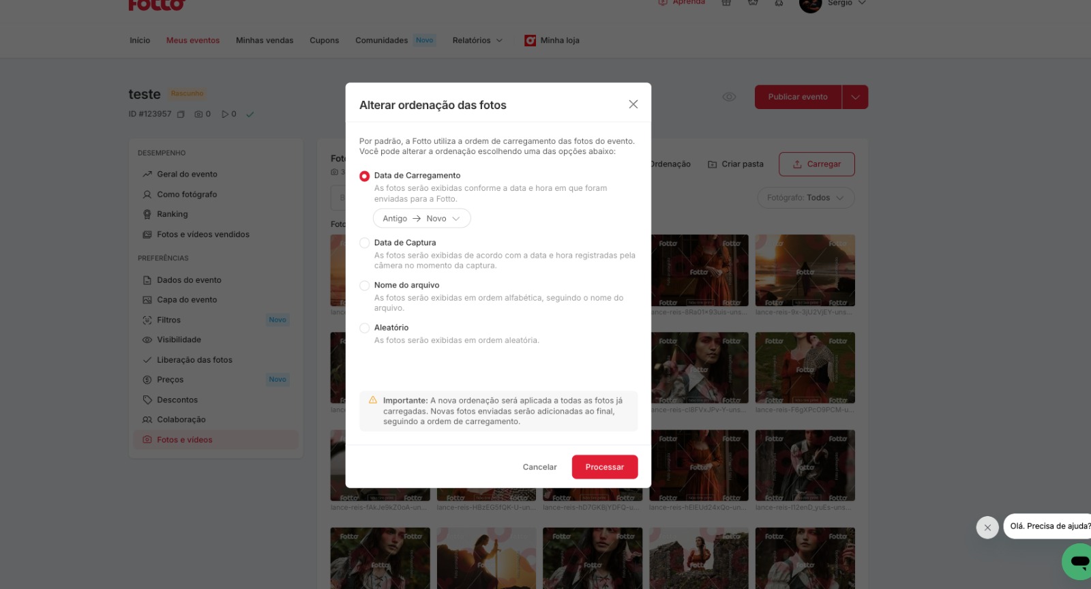Screen dimensions: 1091x589
Task: Open thumbnail lance-reis-hElEUd24xQo
Action: 700,466
